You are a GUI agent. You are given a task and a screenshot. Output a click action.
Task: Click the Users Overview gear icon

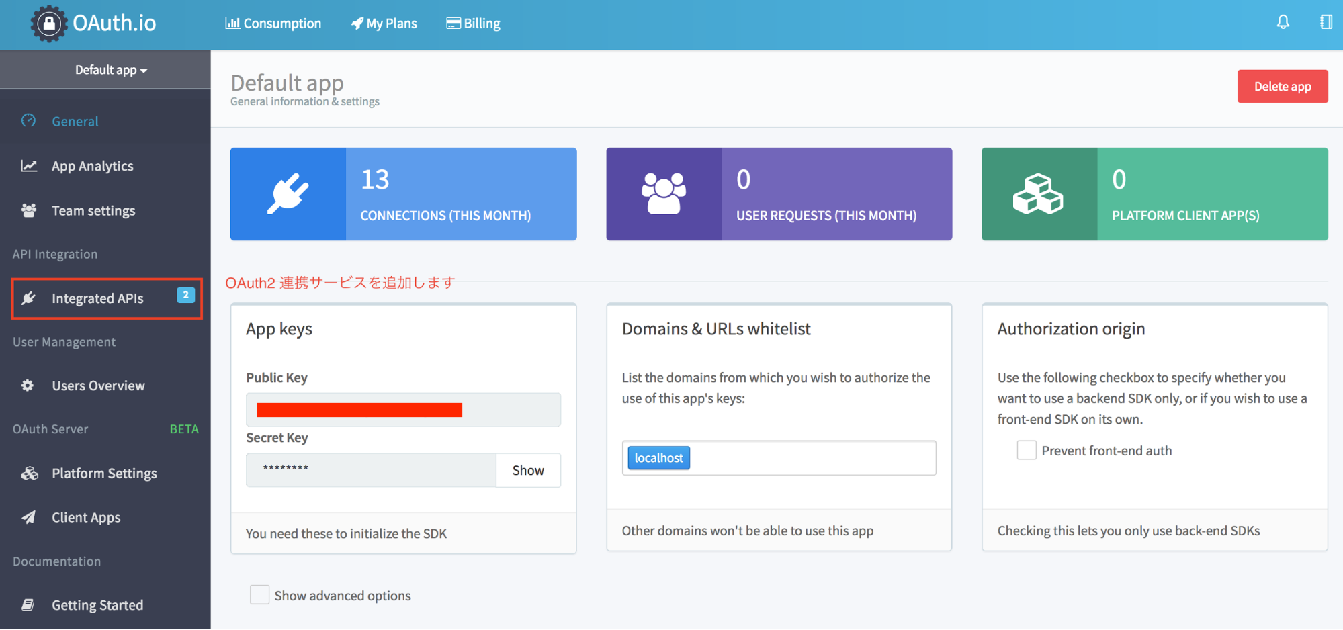tap(28, 386)
